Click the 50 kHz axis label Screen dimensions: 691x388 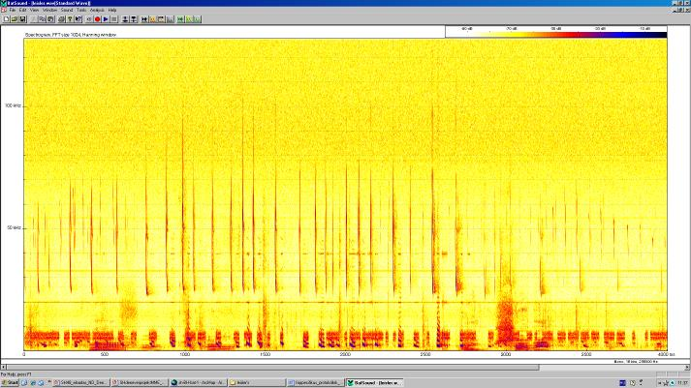click(15, 228)
